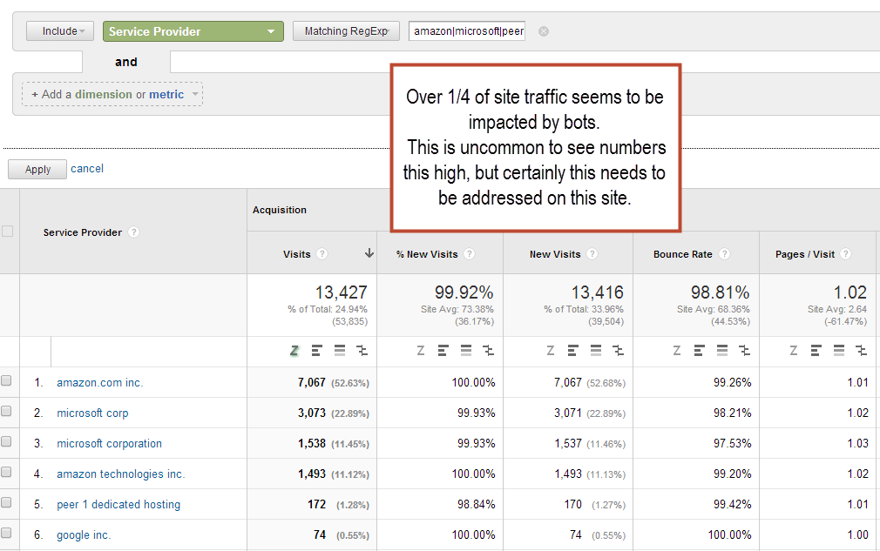Open the Include dropdown

60,31
